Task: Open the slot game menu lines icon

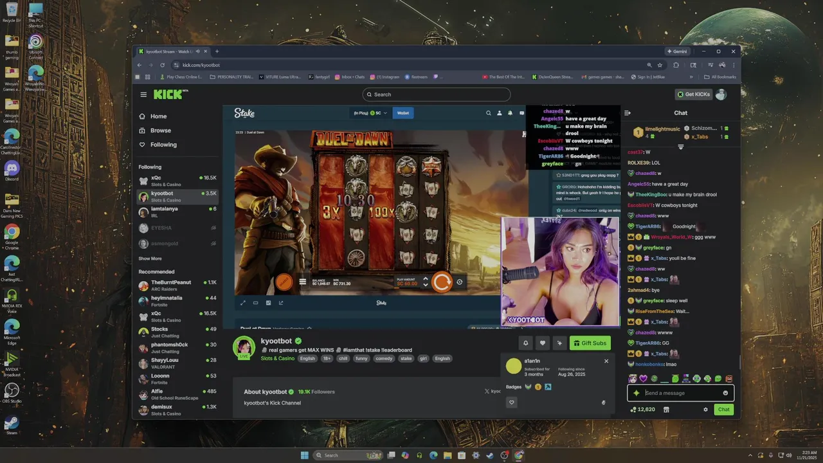Action: click(303, 282)
